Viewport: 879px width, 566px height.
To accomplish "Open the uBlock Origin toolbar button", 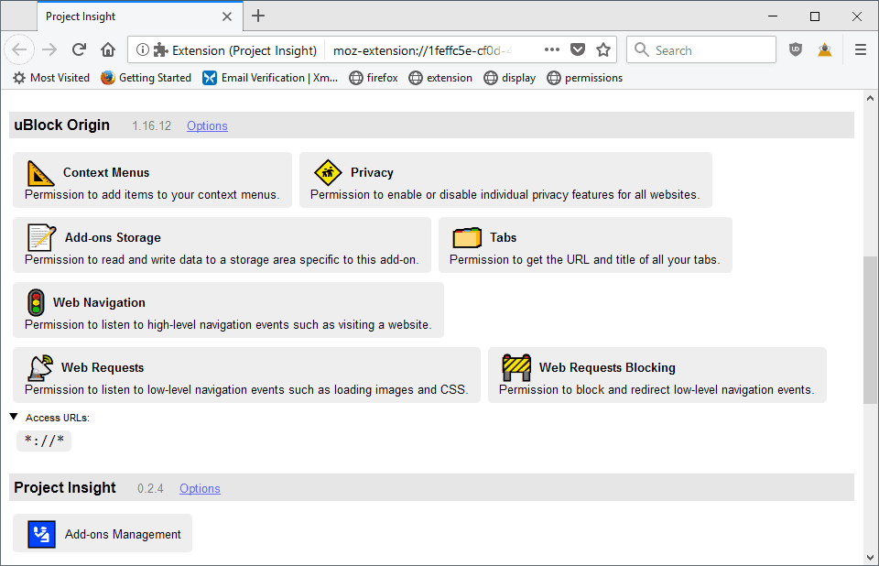I will (x=796, y=50).
